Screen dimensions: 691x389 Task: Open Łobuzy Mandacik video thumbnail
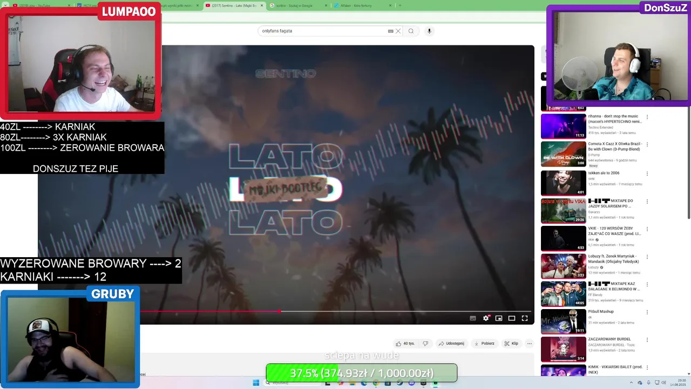pos(563,266)
